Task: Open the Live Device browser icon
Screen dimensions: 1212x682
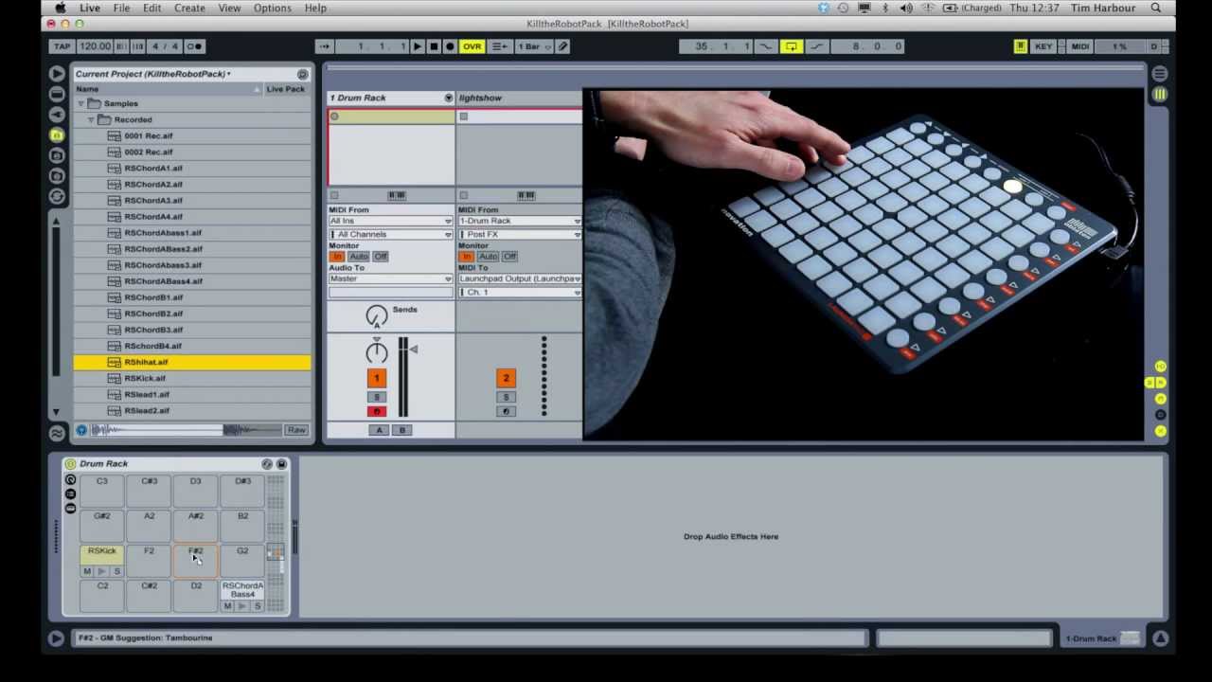Action: coord(57,94)
